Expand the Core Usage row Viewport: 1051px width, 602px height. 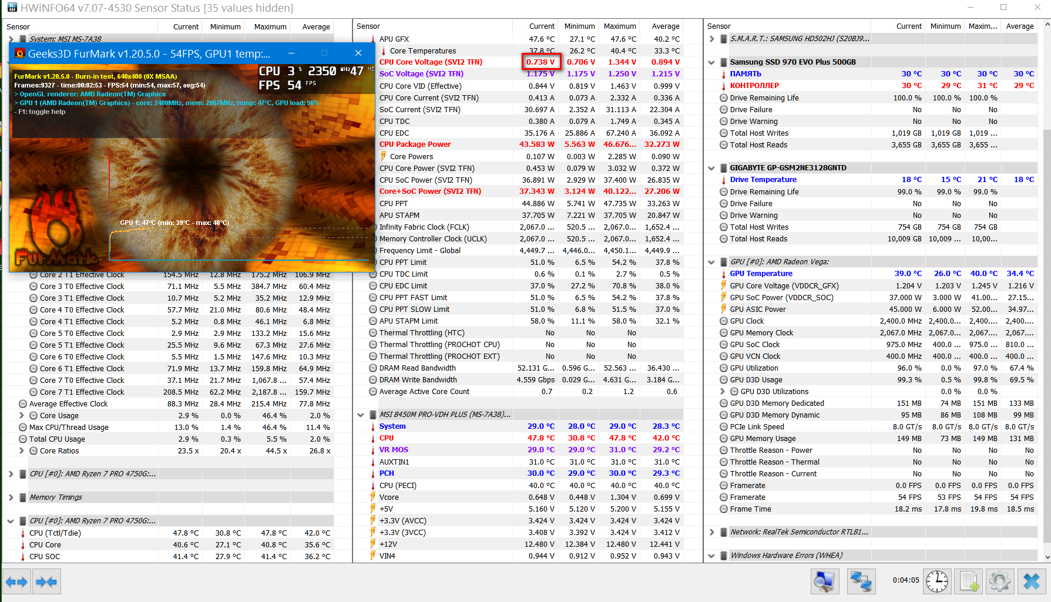(x=22, y=416)
